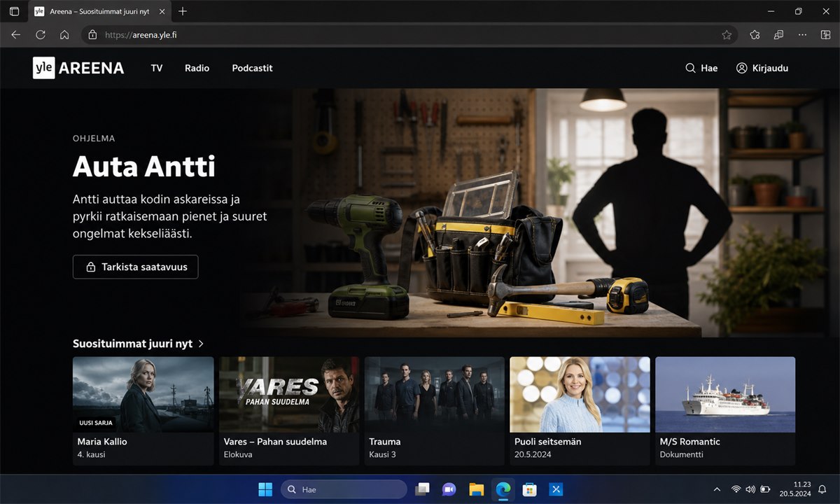Click the Yle Areena logo
This screenshot has height=504, width=840.
[x=78, y=68]
